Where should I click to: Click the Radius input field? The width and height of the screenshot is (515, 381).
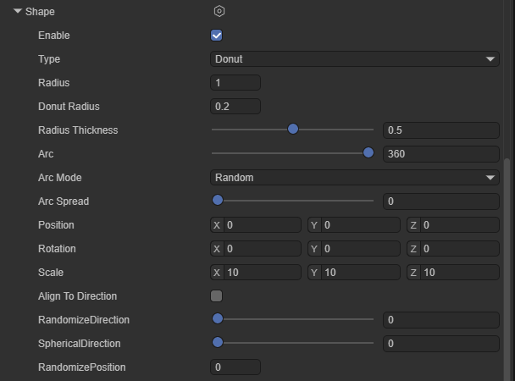[x=235, y=83]
